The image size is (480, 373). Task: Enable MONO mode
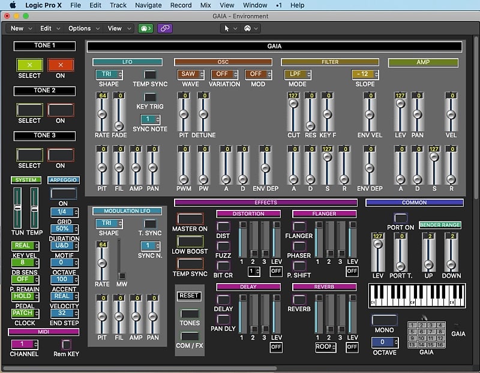coord(384,321)
